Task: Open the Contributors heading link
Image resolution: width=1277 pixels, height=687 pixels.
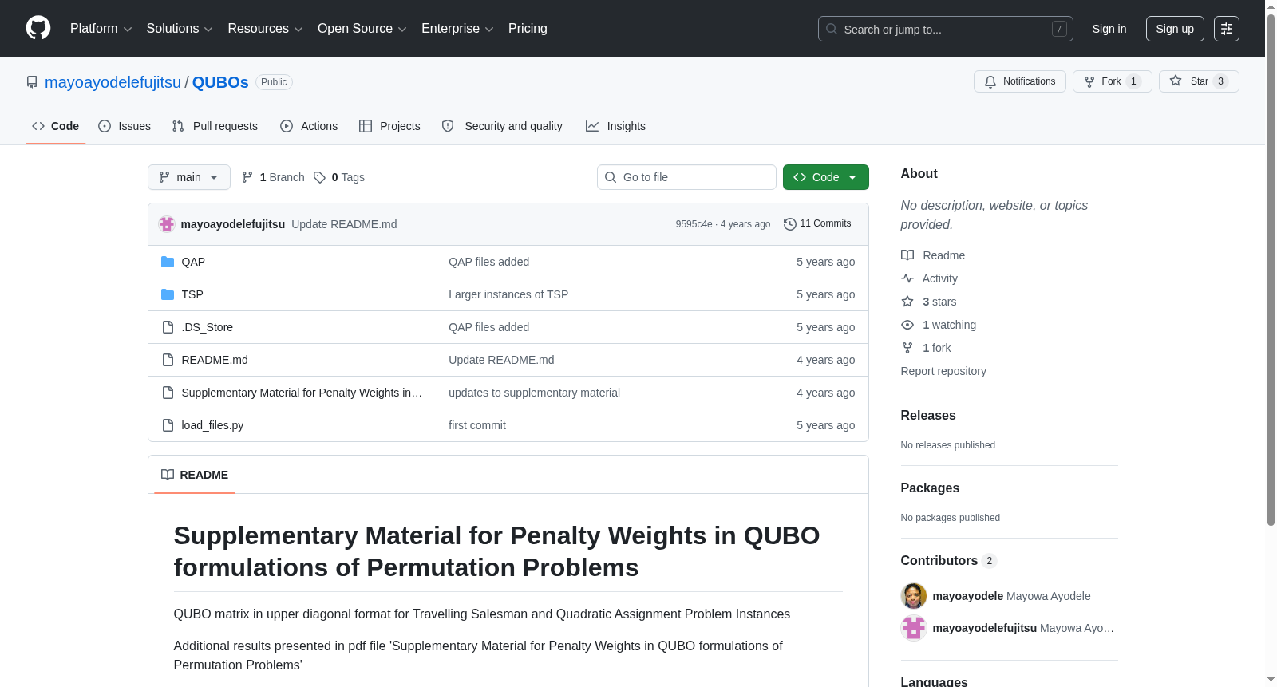Action: [948, 561]
